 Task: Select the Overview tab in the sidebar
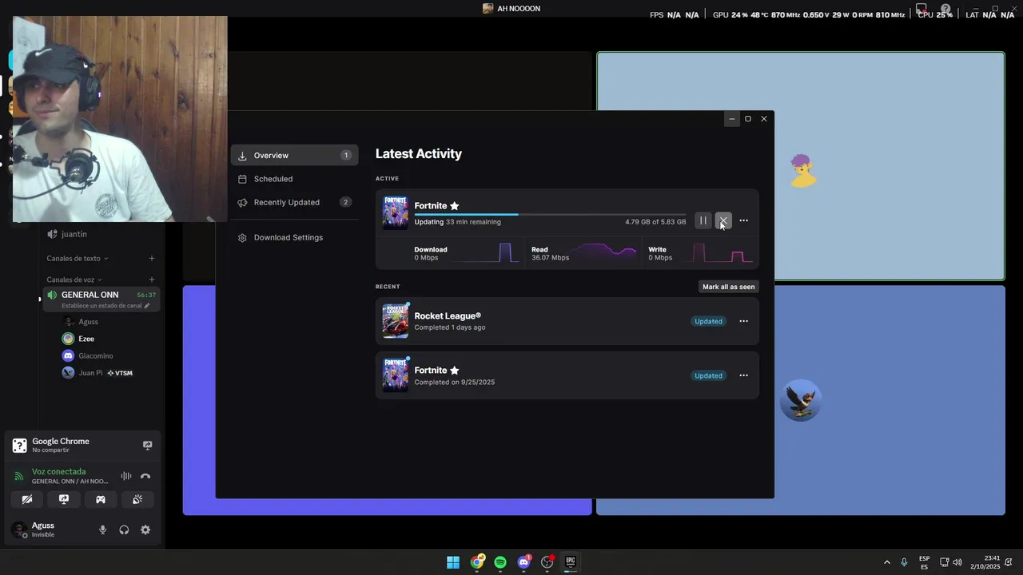tap(294, 156)
